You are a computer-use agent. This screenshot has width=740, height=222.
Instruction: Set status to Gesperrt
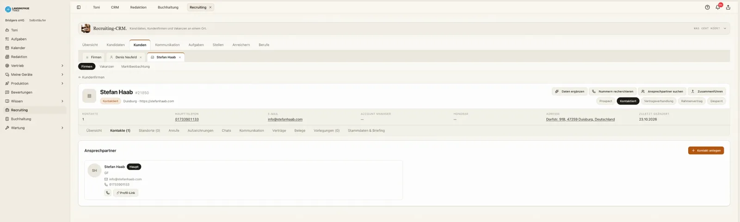[716, 101]
